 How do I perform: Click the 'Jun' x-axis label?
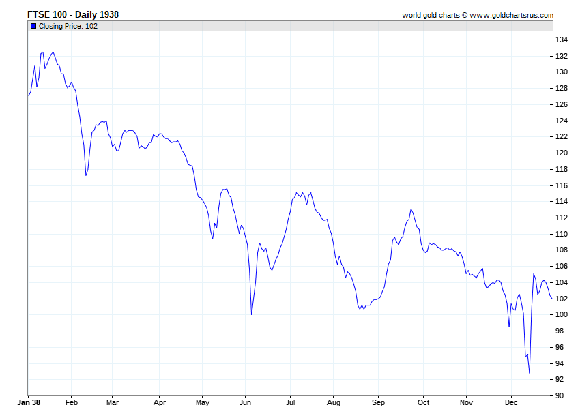(245, 402)
